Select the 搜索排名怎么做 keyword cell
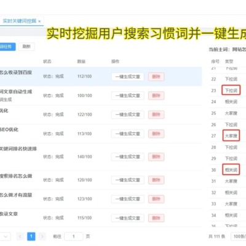Viewport: 246px width, 246px height. click(16, 176)
